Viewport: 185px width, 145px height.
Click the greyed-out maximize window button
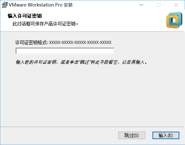(158, 5)
